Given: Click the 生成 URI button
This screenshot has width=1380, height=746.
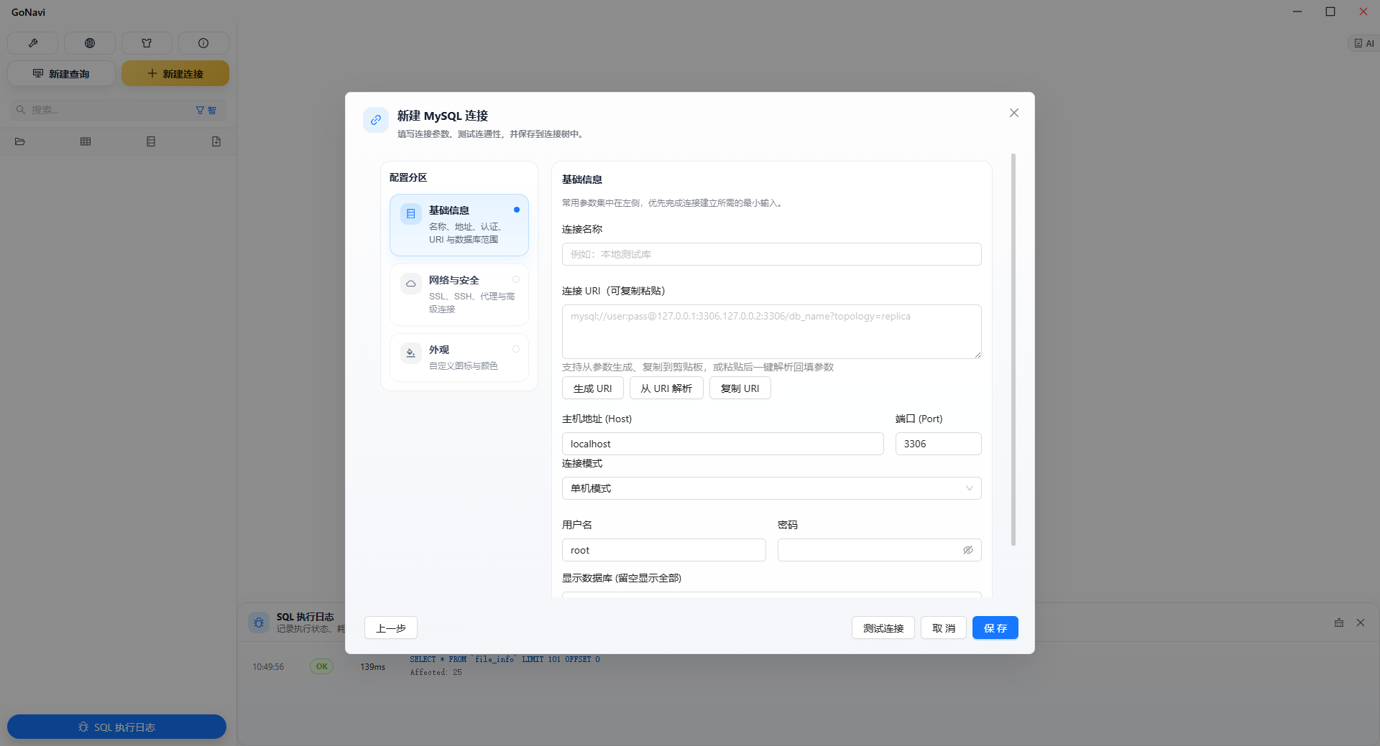Looking at the screenshot, I should 592,388.
